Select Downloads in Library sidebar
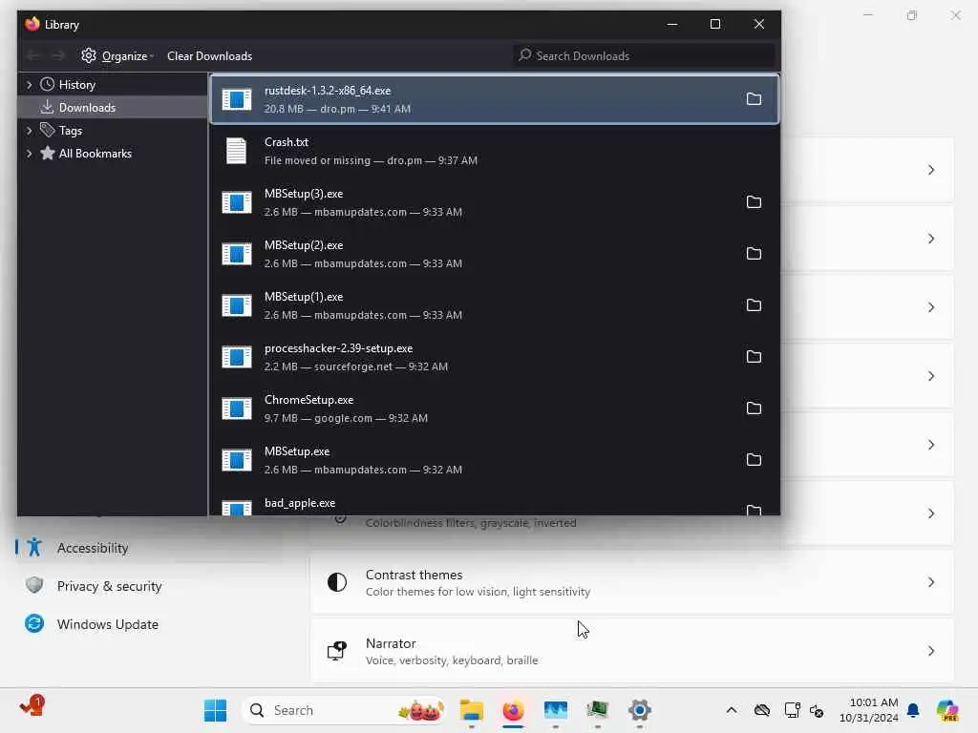Image resolution: width=978 pixels, height=733 pixels. (x=113, y=107)
